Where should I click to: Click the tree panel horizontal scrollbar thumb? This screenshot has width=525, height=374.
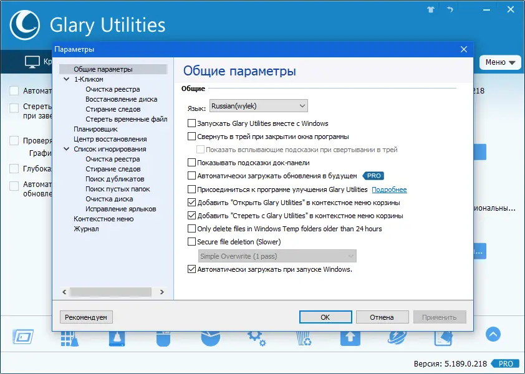point(111,292)
